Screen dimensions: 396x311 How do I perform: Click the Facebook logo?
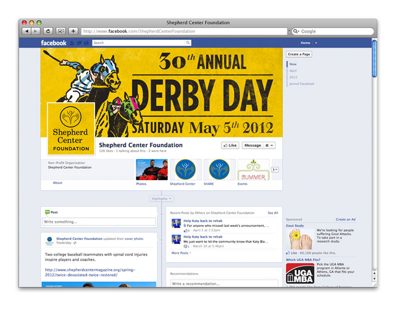pyautogui.click(x=54, y=43)
